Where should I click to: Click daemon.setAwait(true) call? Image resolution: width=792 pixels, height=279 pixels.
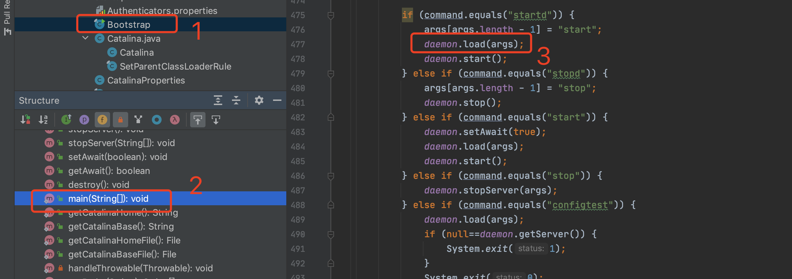485,132
